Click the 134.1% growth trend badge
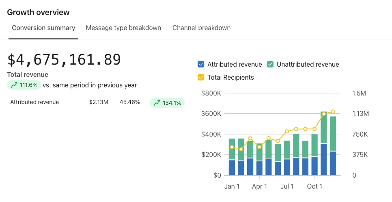Viewport: 392px width, 202px height. pyautogui.click(x=167, y=103)
